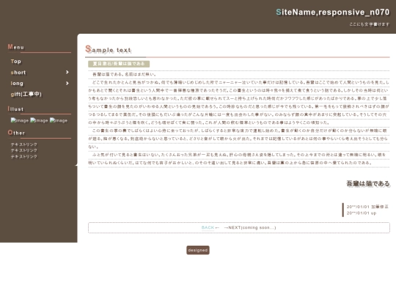Open the first テキストリンク under Other

click(x=24, y=144)
